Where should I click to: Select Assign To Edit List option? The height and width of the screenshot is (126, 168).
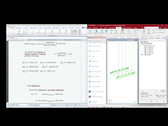tap(157, 97)
